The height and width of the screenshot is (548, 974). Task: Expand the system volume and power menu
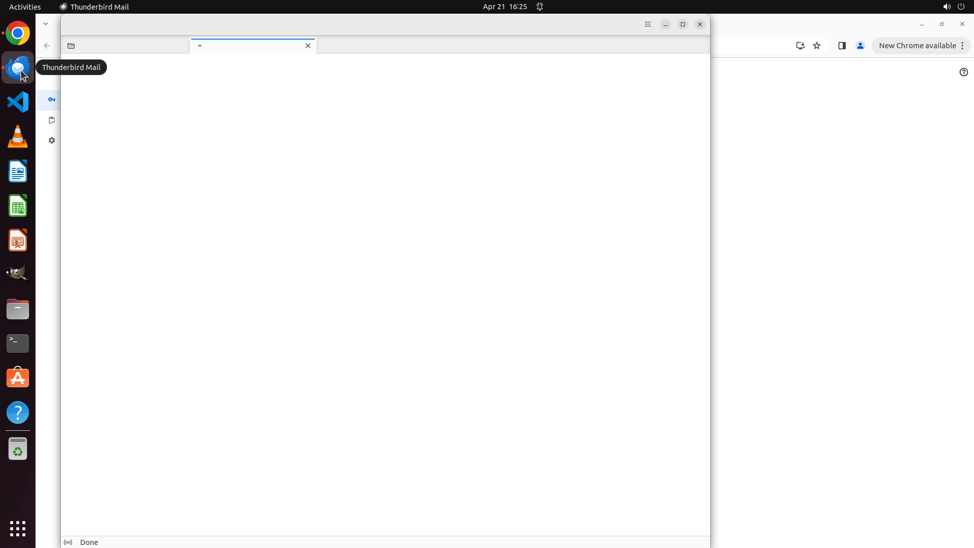pos(953,7)
